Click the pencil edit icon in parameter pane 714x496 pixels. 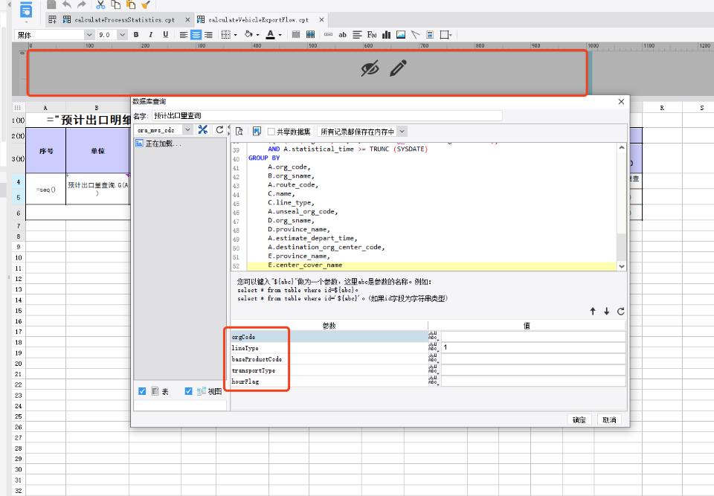point(399,69)
